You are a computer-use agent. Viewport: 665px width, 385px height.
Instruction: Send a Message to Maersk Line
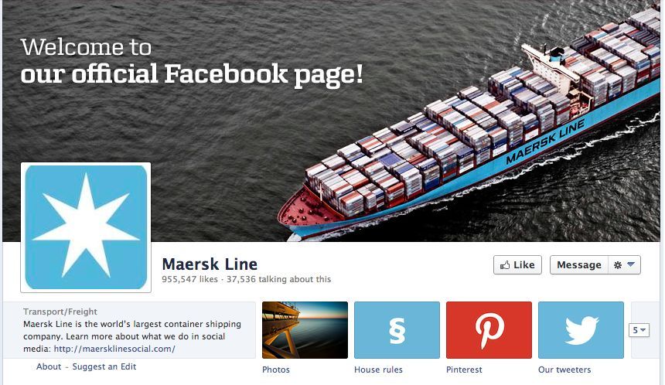point(579,265)
